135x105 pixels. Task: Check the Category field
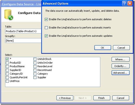(35, 74)
